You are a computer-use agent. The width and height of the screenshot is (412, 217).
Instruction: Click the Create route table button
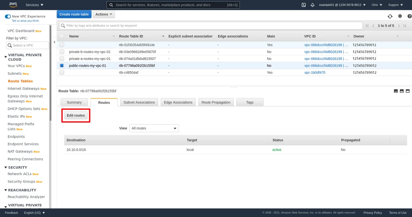point(74,14)
